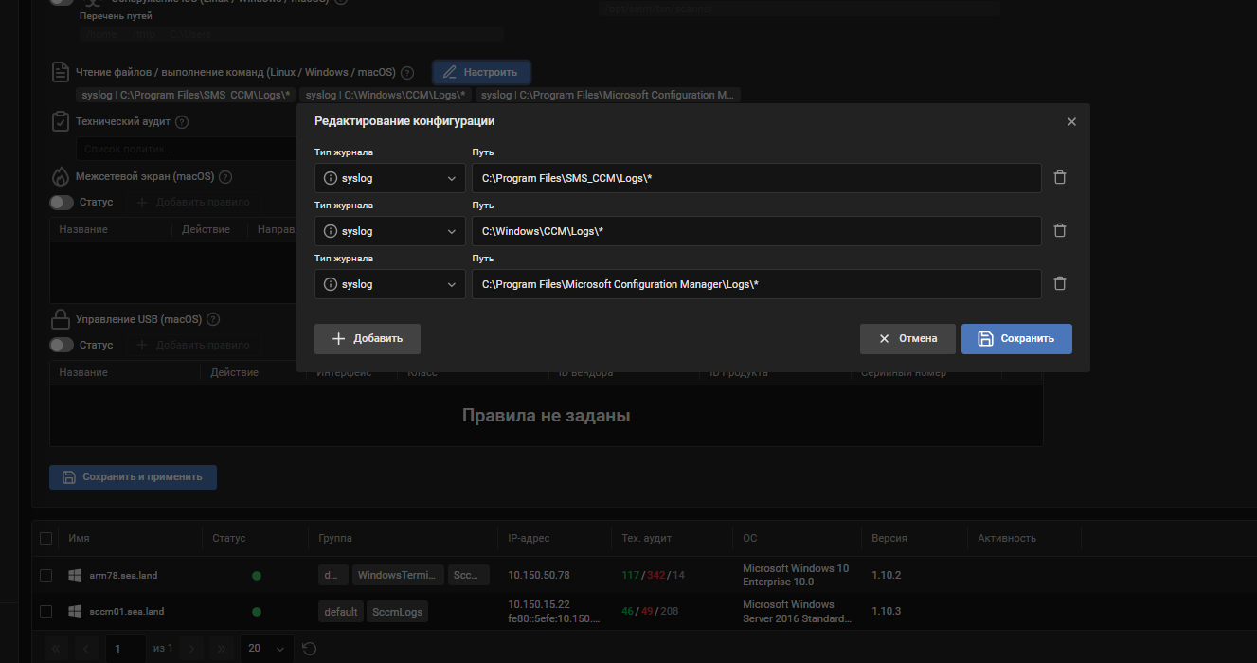Image resolution: width=1257 pixels, height=663 pixels.
Task: Click the 10.150.50.78 IP address
Action: click(539, 576)
